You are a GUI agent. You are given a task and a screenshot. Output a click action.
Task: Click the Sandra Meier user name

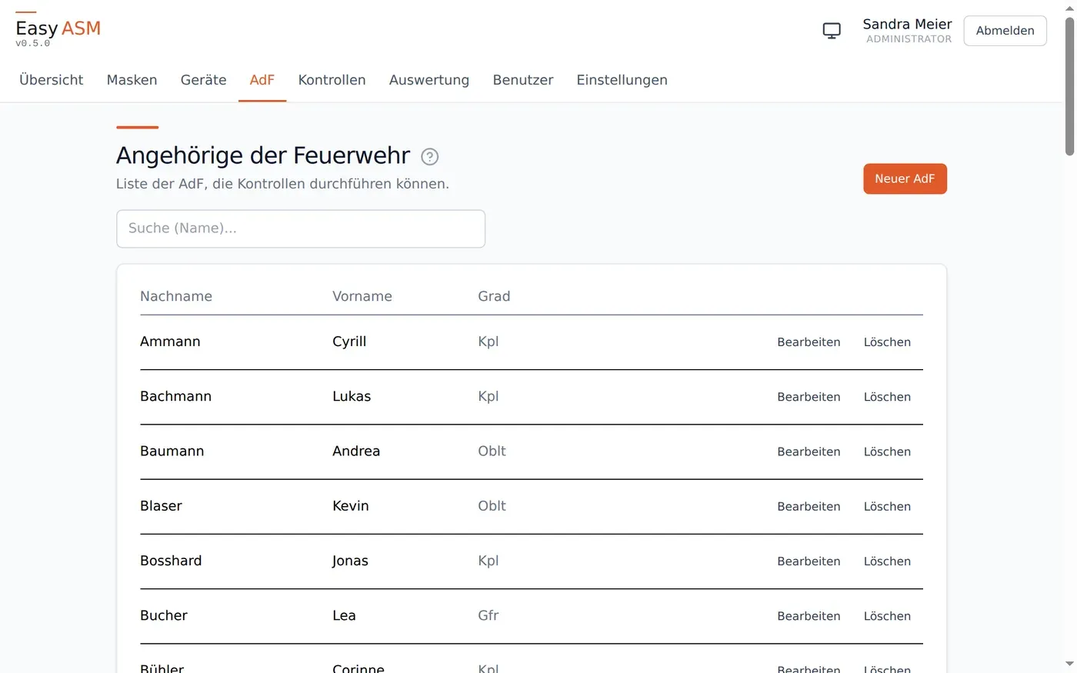pyautogui.click(x=907, y=24)
